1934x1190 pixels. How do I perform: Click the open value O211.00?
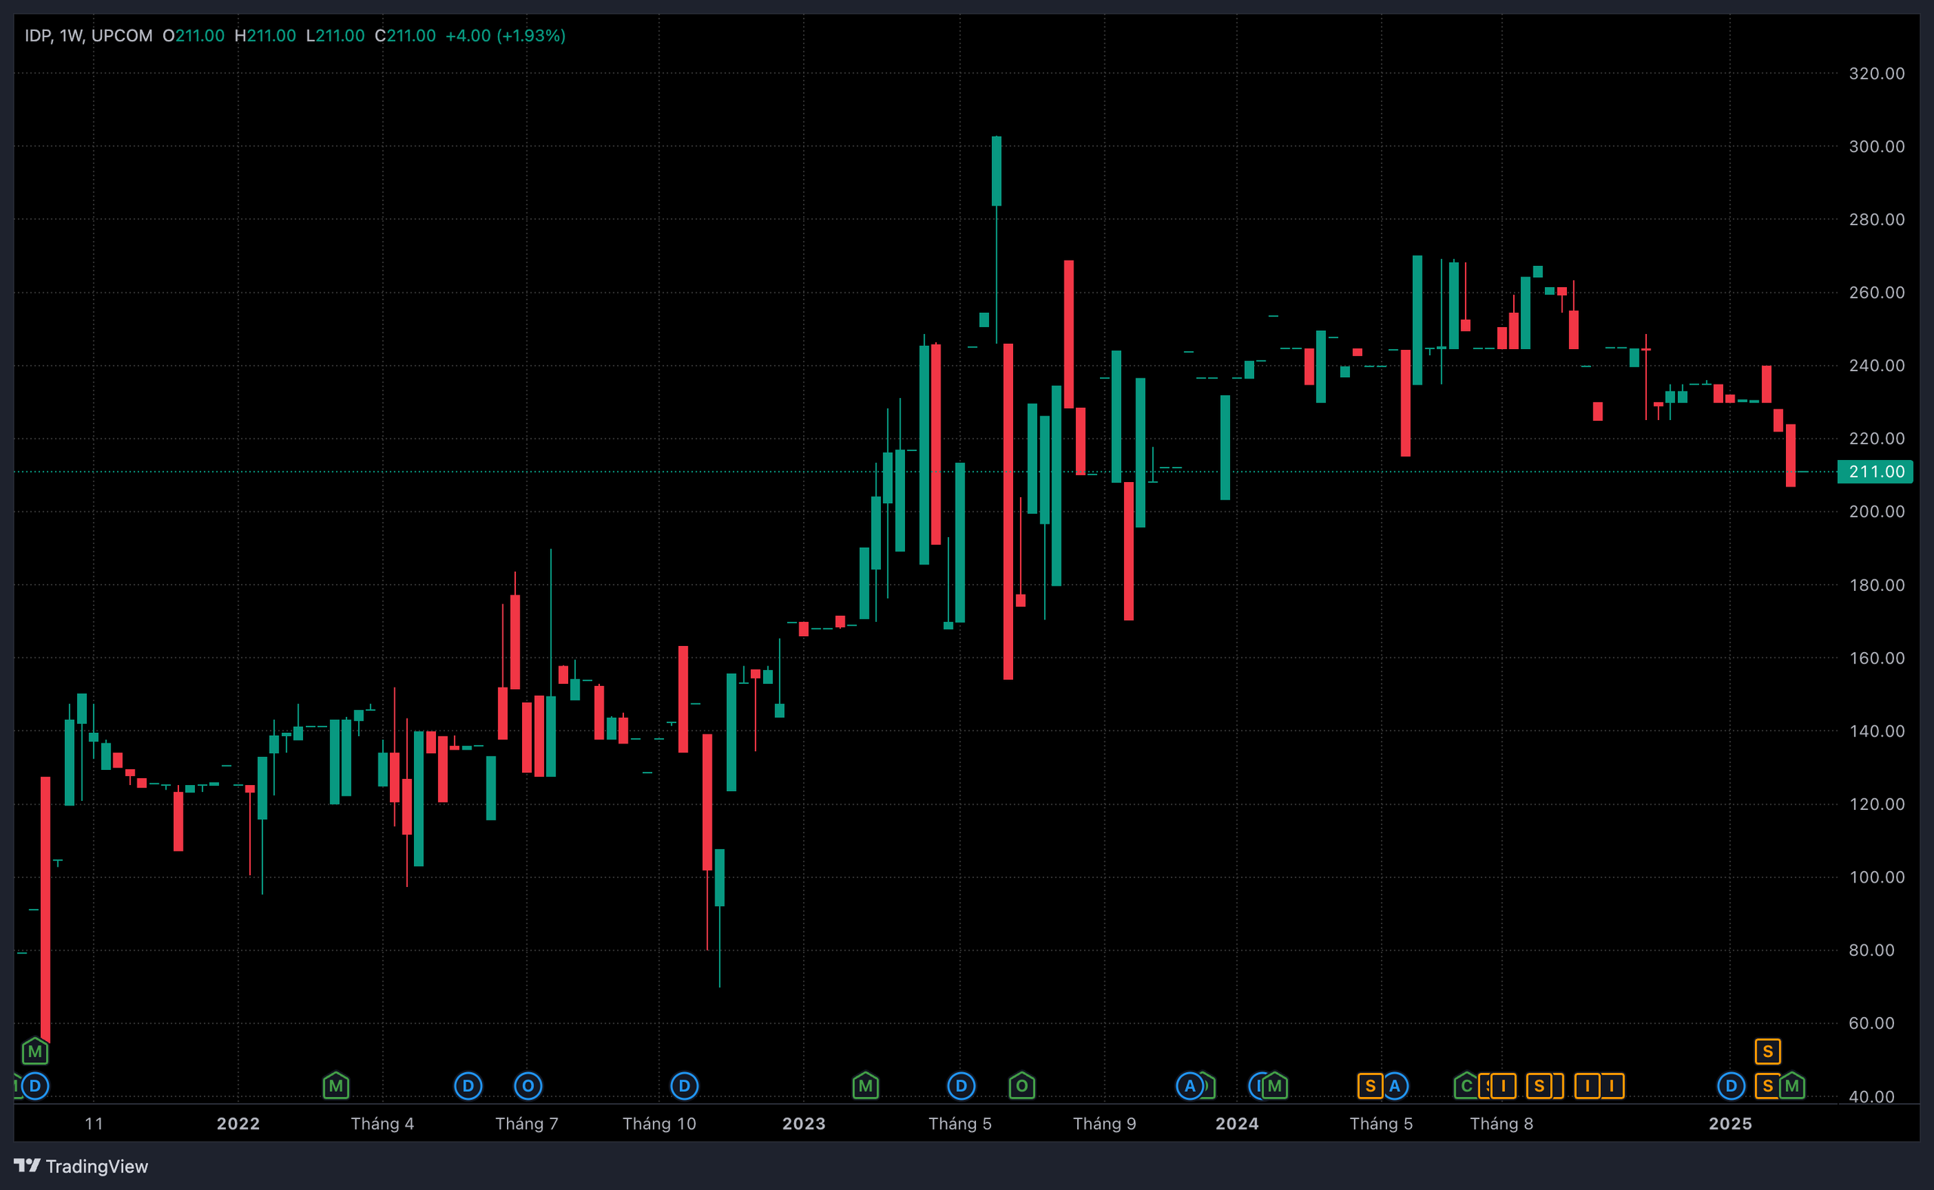(x=193, y=36)
